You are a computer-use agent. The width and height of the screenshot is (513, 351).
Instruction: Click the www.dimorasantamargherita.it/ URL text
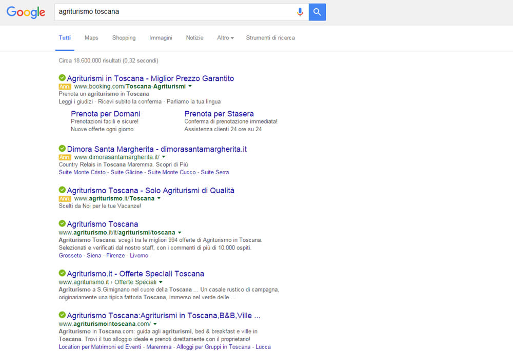(117, 157)
